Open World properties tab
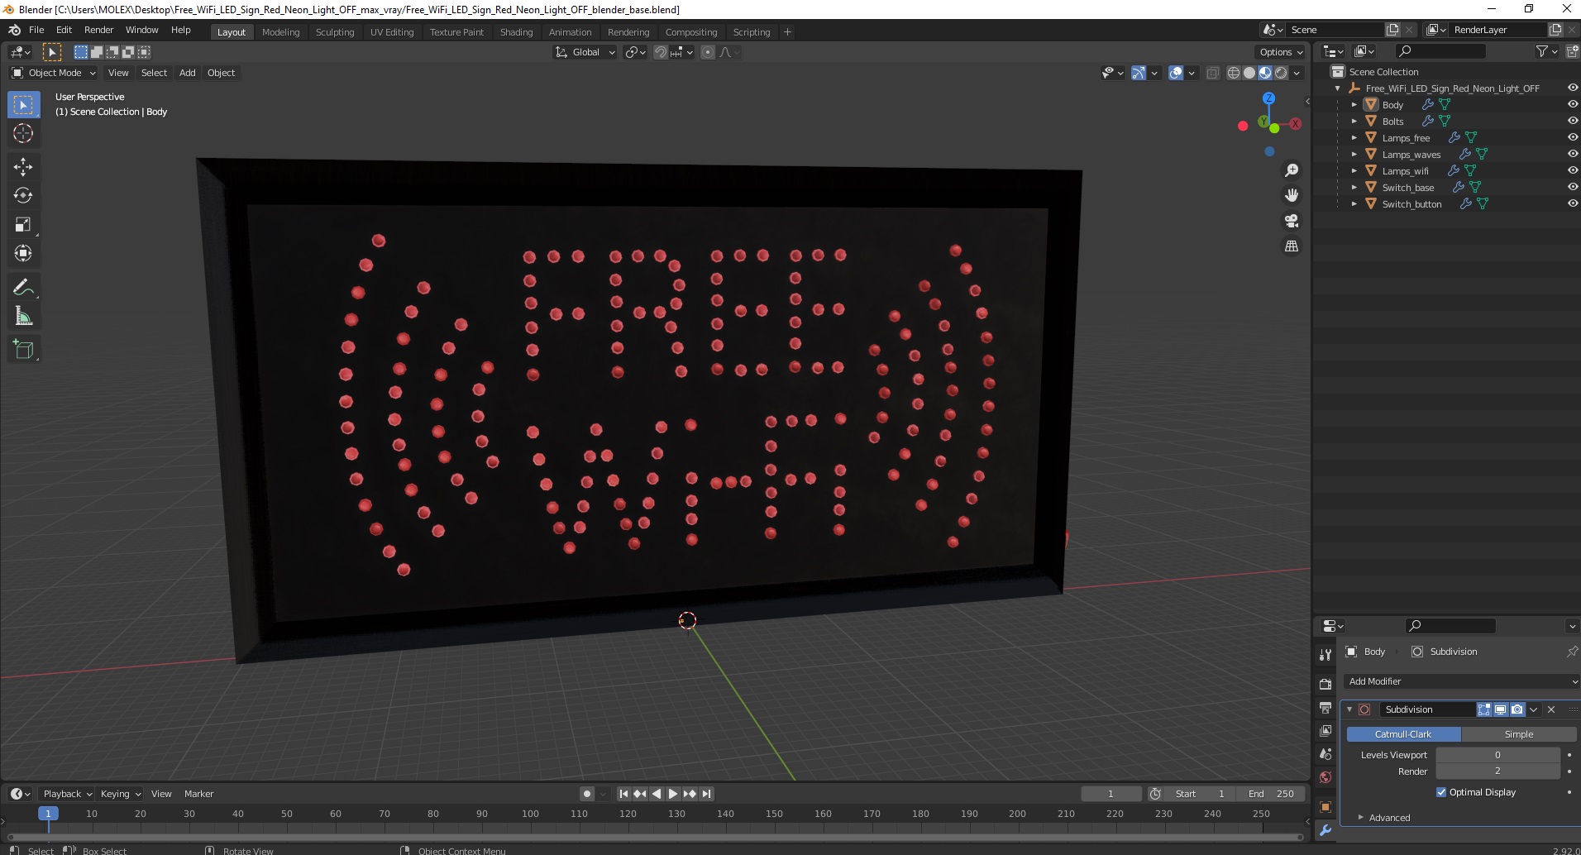This screenshot has height=855, width=1581. [1325, 777]
